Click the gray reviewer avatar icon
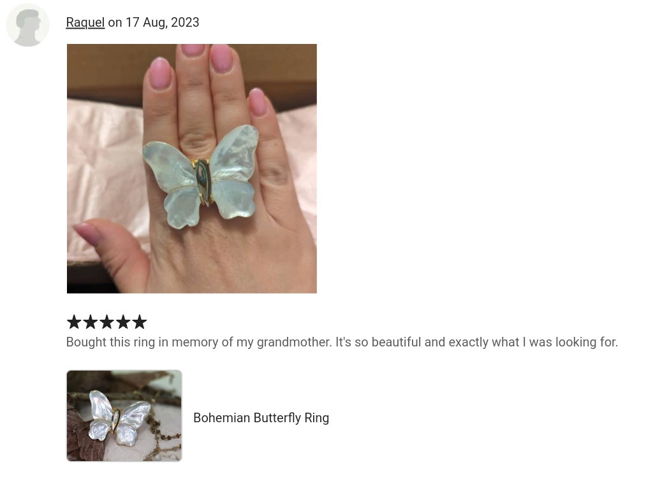The image size is (646, 484). [x=27, y=25]
